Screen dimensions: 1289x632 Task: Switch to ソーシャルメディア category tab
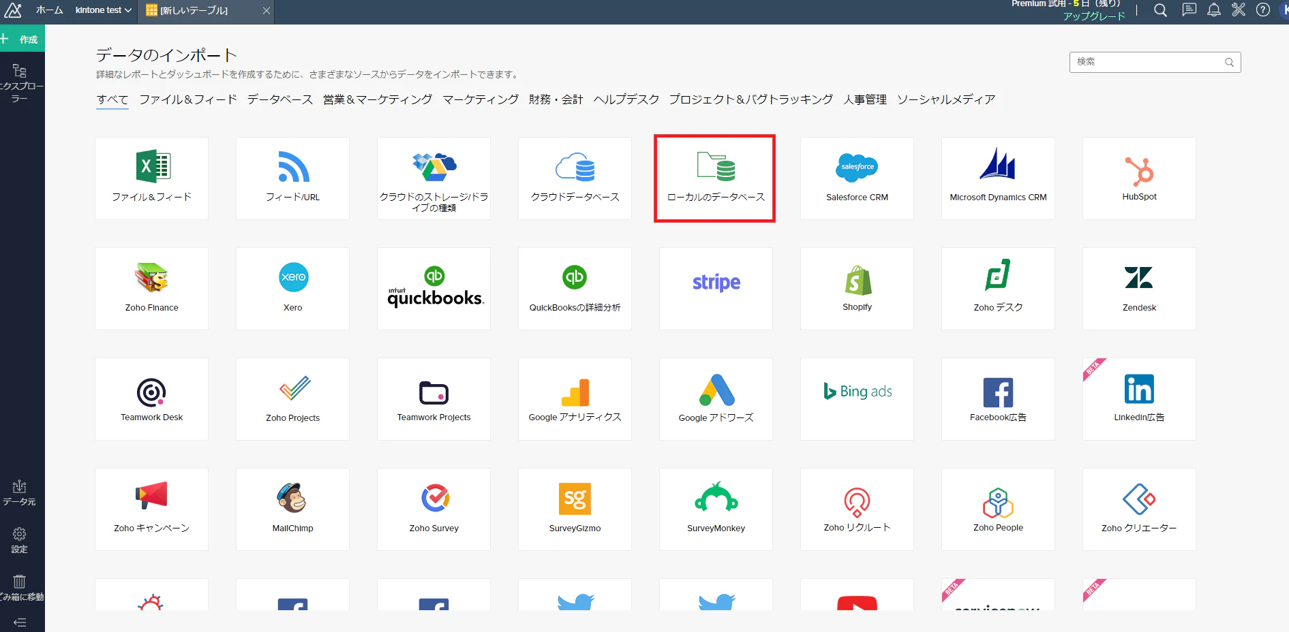(x=946, y=99)
